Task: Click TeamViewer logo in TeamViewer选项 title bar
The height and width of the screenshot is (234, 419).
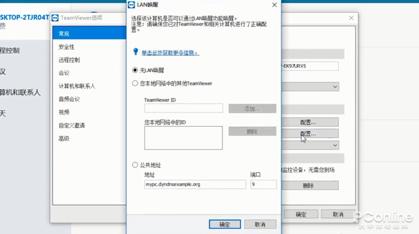Action: [x=55, y=18]
